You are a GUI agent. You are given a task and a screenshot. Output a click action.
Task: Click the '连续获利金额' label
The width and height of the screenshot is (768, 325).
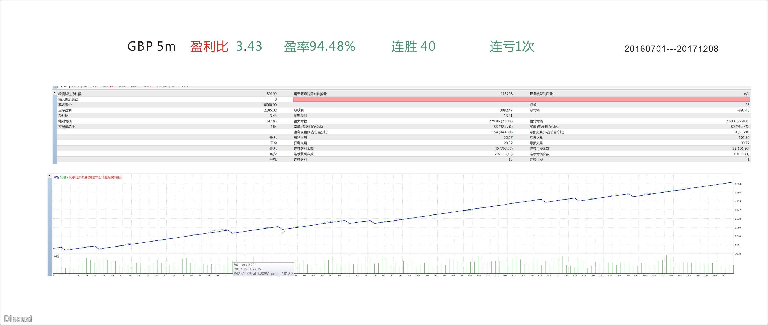coord(303,148)
